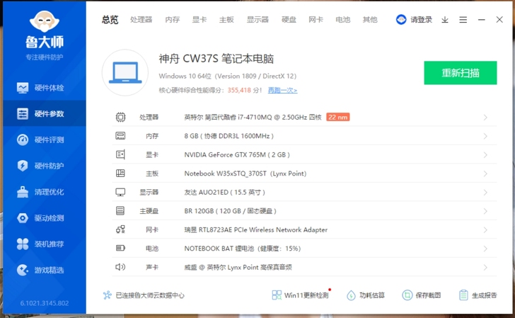Expand the 处理器 row chevron
This screenshot has height=318, width=515.
(x=485, y=118)
